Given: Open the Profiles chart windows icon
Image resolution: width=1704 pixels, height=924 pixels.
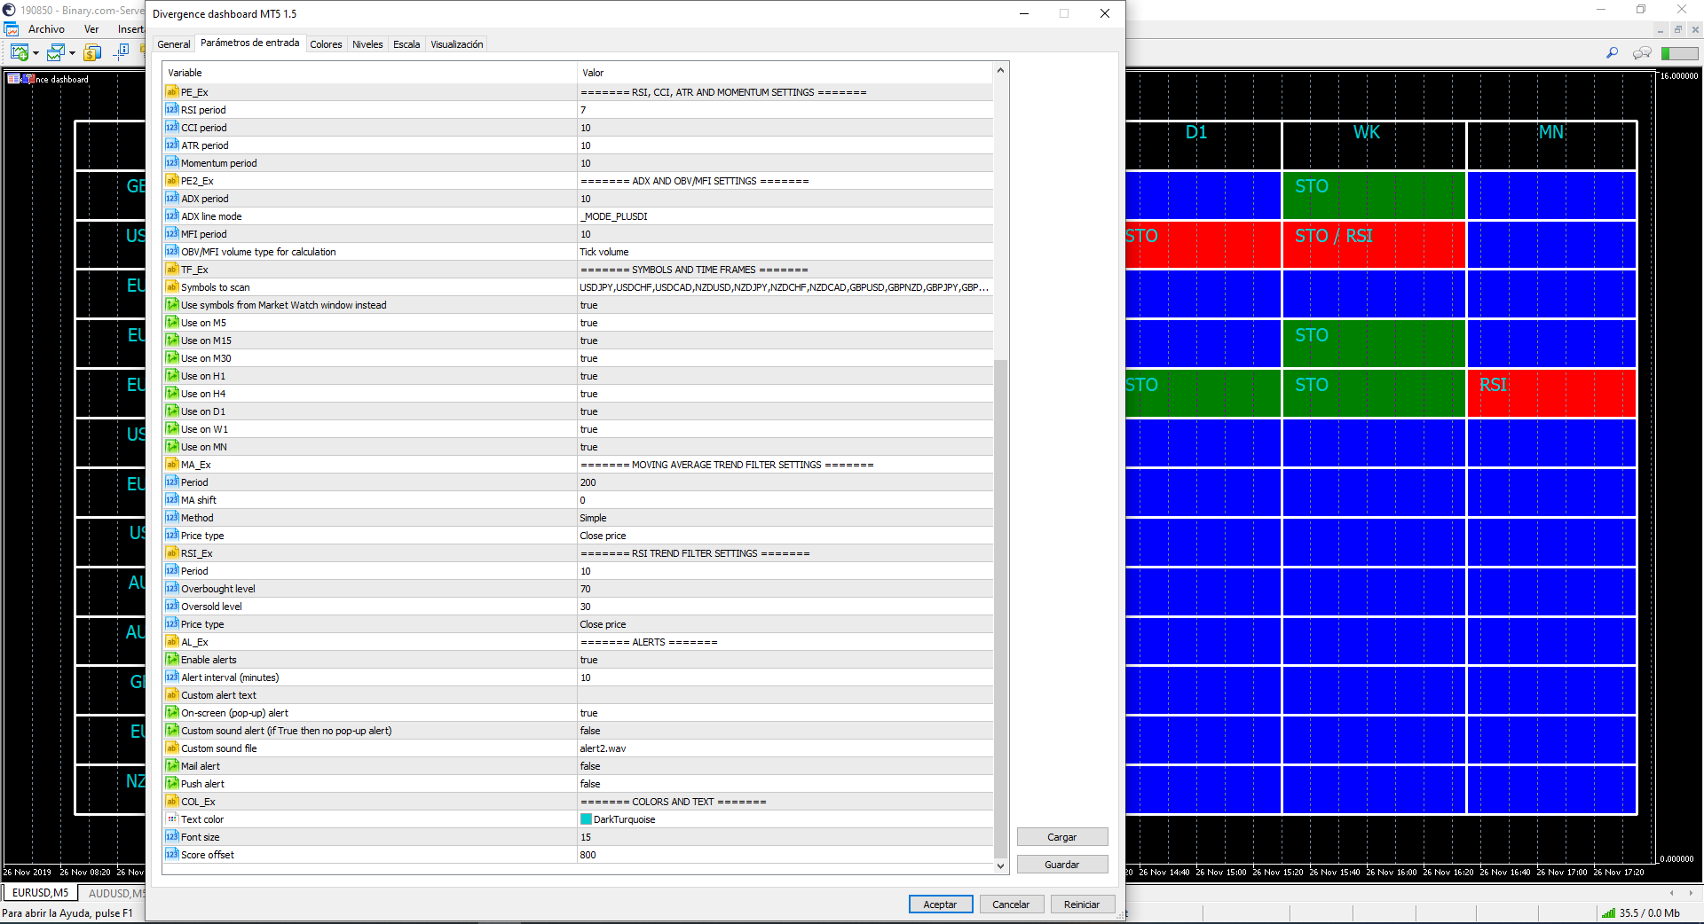Looking at the screenshot, I should tap(56, 53).
